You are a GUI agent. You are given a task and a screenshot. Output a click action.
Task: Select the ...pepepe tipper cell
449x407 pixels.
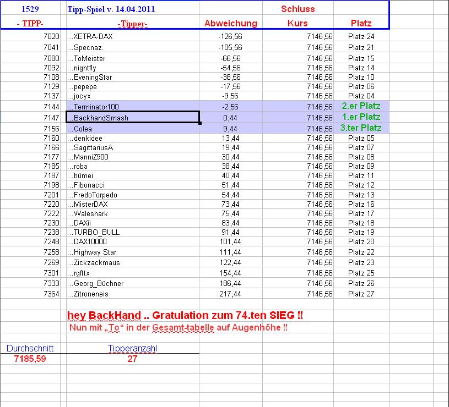tap(133, 86)
